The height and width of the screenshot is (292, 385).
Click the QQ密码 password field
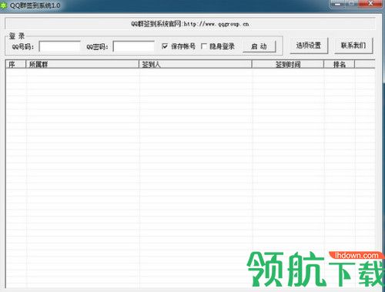[x=134, y=46]
